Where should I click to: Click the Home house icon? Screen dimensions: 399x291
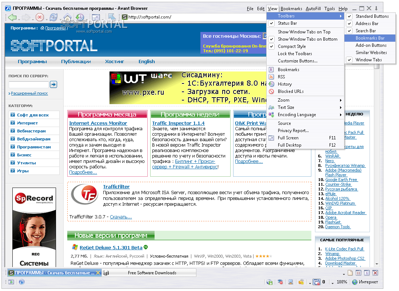[x=67, y=17]
